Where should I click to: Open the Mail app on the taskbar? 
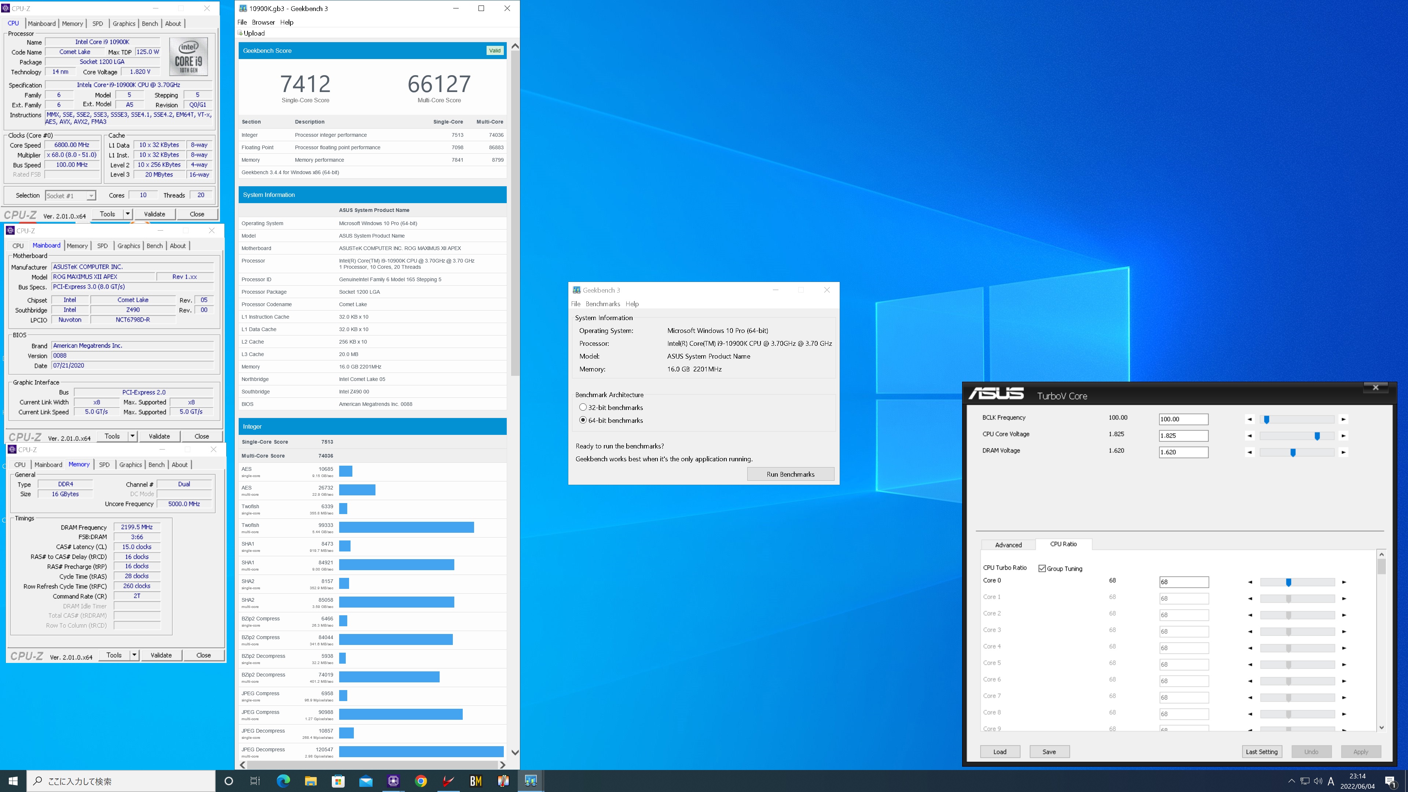pyautogui.click(x=366, y=781)
